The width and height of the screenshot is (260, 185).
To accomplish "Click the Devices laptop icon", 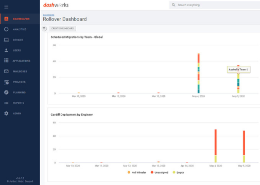I will pos(6,40).
